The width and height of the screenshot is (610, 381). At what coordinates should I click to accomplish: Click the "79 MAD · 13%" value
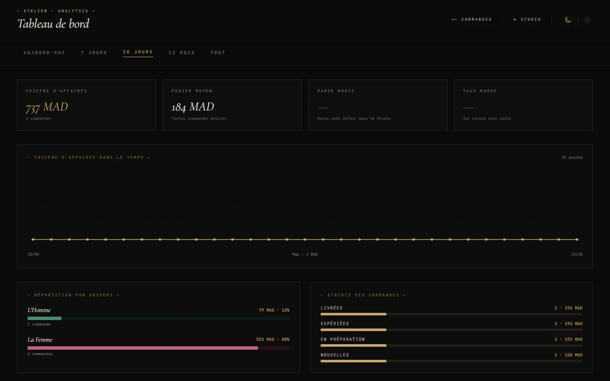coord(274,310)
